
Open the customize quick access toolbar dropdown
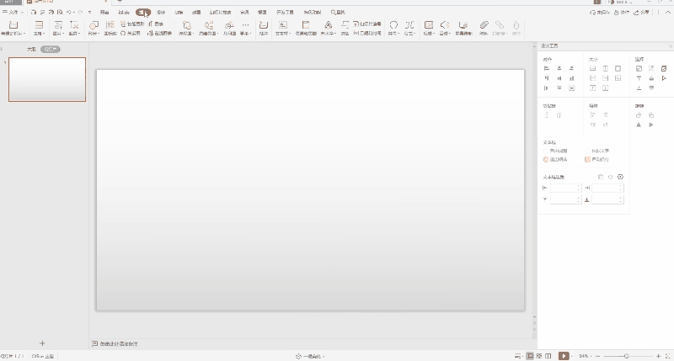coord(90,12)
